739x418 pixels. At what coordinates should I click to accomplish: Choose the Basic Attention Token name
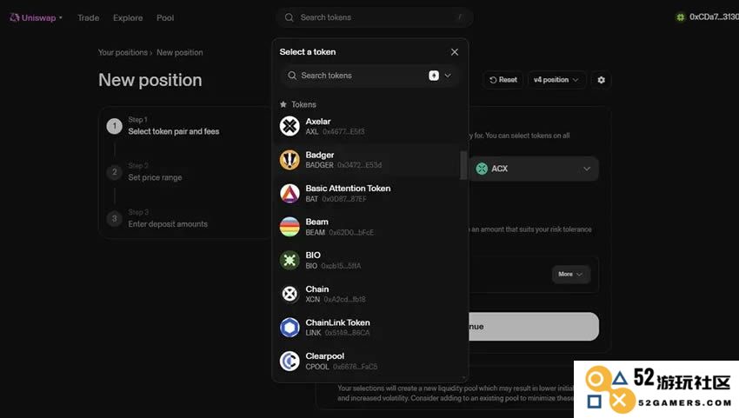click(348, 188)
